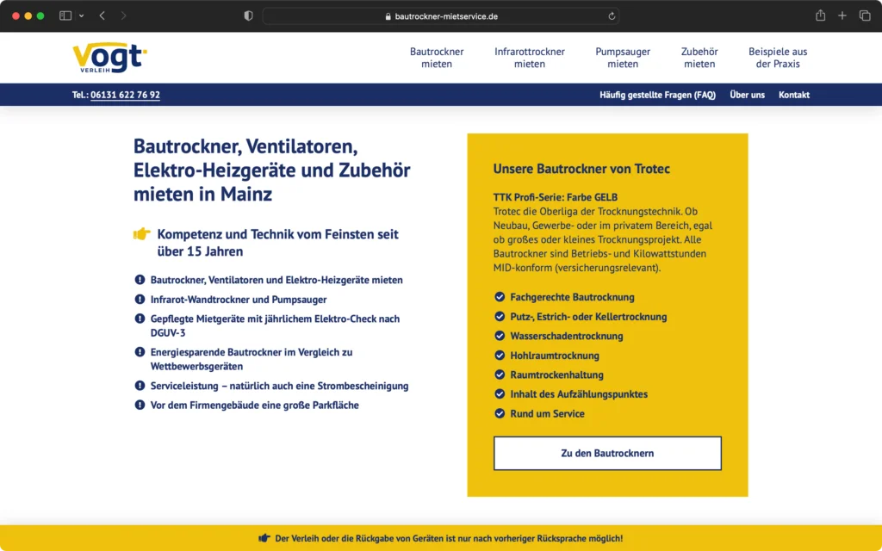
Task: Click checkmark icon beside Fachgerechte Bautrocknung
Action: click(500, 297)
